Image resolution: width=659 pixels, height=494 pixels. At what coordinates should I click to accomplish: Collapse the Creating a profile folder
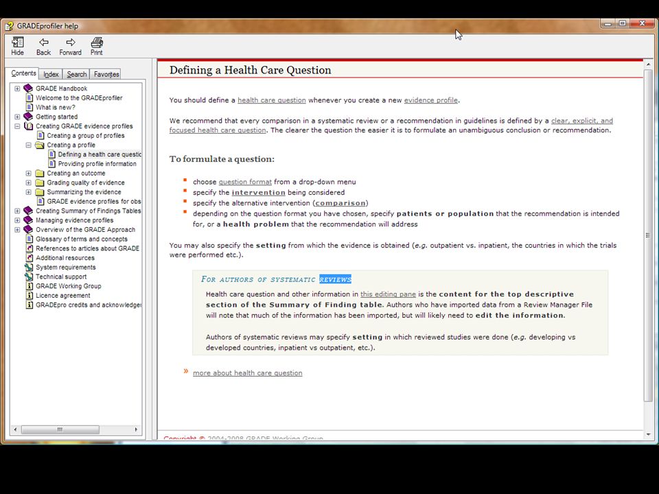pyautogui.click(x=29, y=145)
